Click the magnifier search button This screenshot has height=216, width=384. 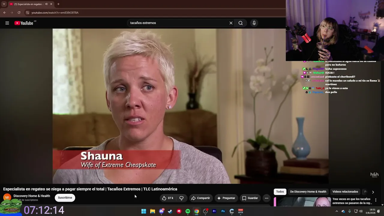point(241,23)
